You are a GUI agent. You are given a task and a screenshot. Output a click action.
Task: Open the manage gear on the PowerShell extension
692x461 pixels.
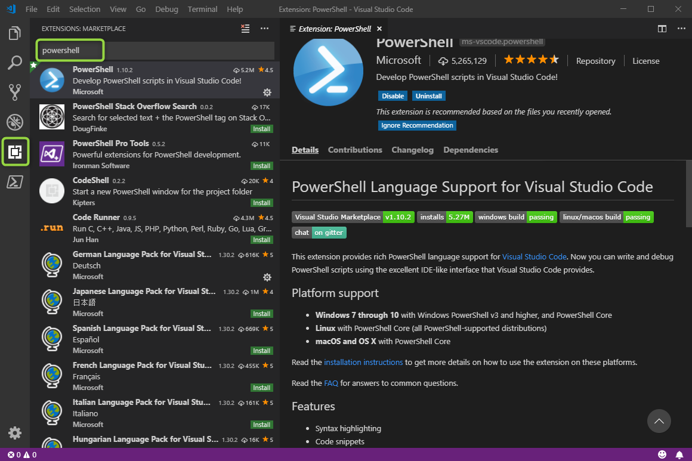pyautogui.click(x=267, y=92)
